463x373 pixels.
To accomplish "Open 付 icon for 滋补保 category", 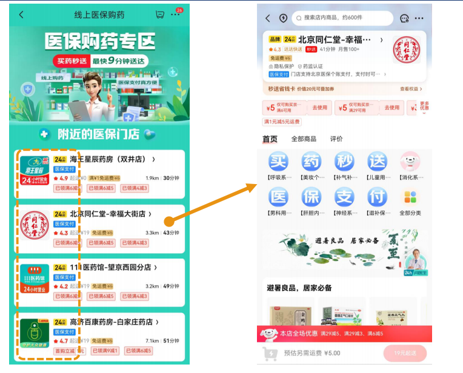I will click(x=378, y=197).
